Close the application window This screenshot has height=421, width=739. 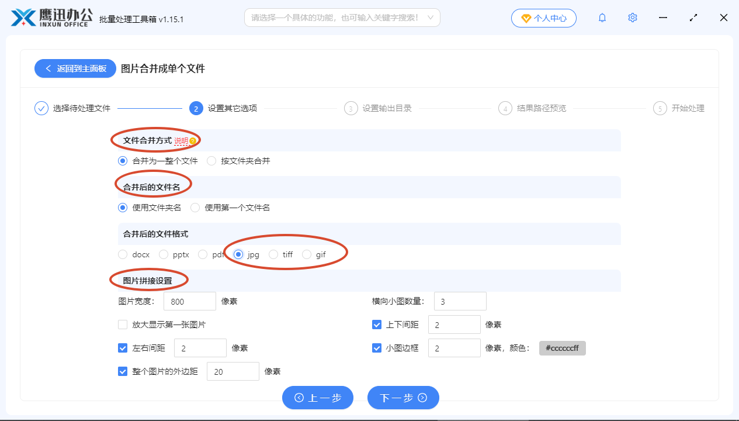(724, 18)
